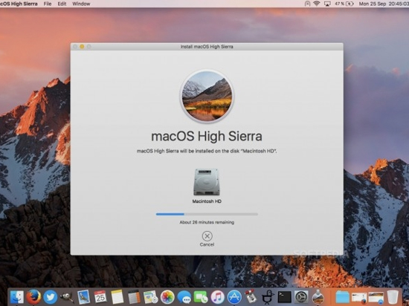Open the Edit menu
The width and height of the screenshot is (409, 306).
tap(62, 4)
